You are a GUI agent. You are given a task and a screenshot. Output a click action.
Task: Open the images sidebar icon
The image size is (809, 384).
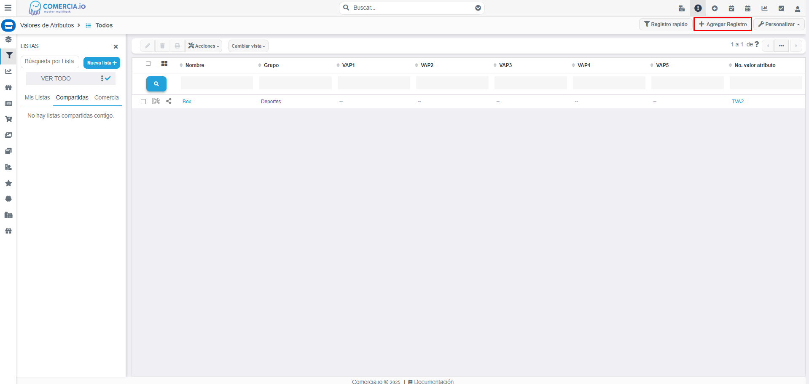(x=8, y=135)
